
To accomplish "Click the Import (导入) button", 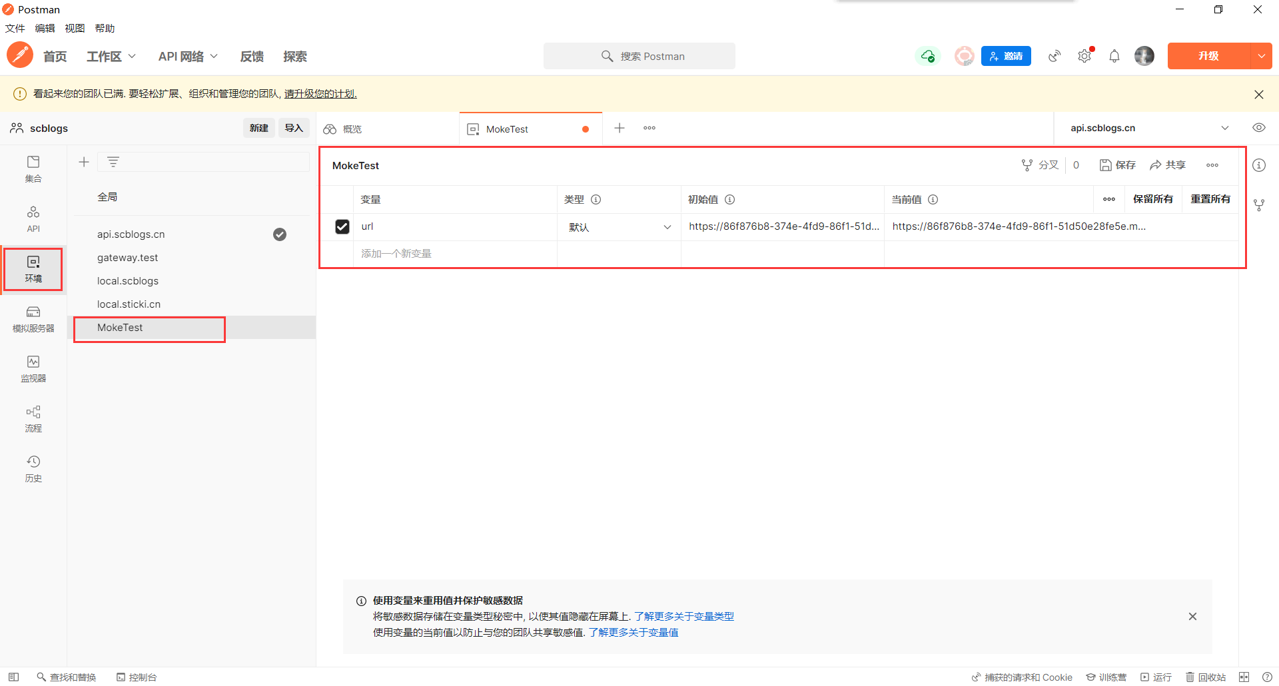I will click(294, 128).
